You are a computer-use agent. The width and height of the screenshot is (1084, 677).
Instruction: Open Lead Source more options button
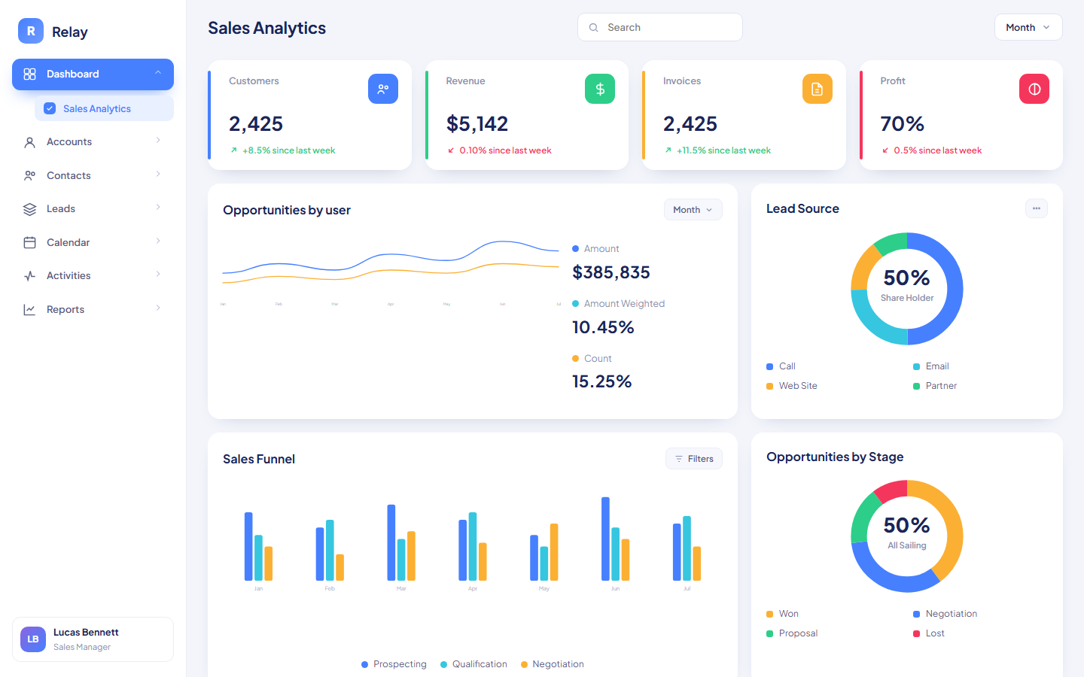[x=1037, y=208]
